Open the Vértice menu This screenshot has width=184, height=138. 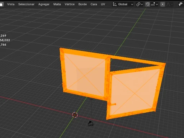(x=70, y=4)
